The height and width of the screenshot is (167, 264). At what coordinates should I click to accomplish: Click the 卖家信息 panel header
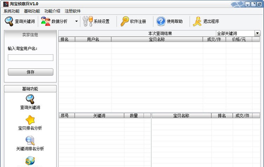click(x=30, y=35)
